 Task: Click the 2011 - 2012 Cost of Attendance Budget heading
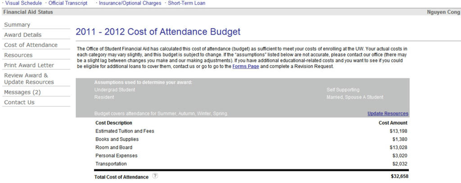point(158,32)
